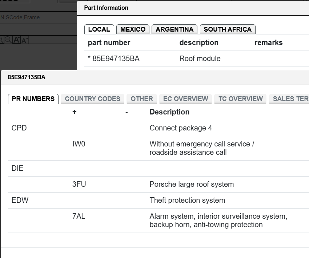Select the PR NUMBERS tab
Screen dimensions: 309x258
point(33,99)
